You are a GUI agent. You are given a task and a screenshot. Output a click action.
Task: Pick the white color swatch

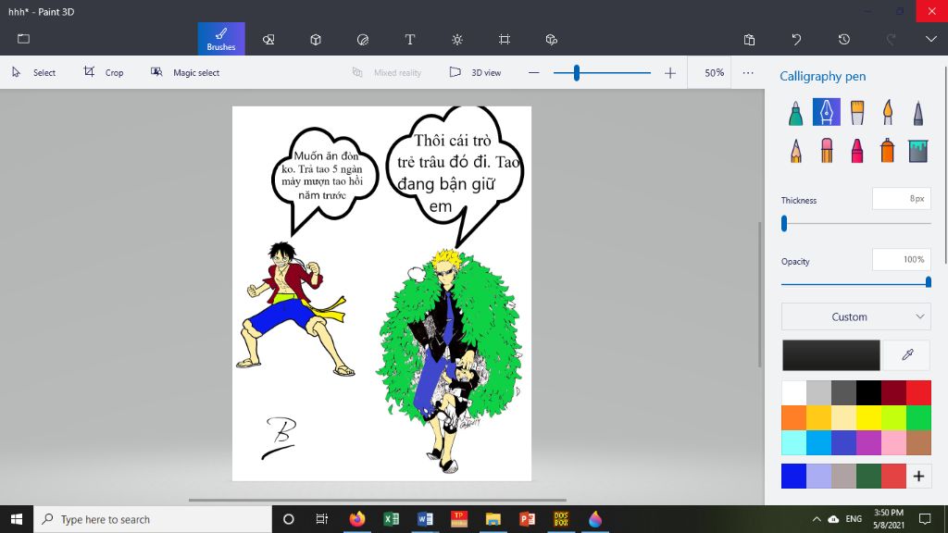(x=793, y=392)
